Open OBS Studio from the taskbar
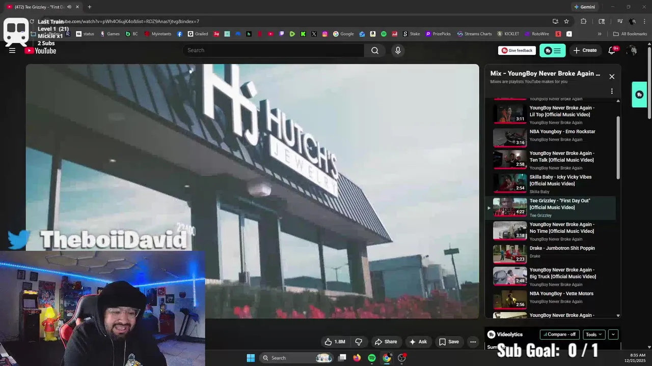 [402, 358]
